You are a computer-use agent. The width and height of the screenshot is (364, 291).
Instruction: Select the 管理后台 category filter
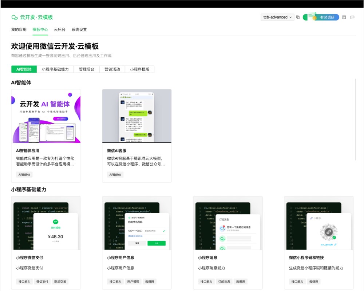[86, 69]
